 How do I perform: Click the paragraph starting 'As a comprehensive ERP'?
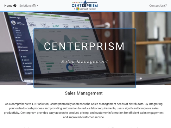pos(84,111)
